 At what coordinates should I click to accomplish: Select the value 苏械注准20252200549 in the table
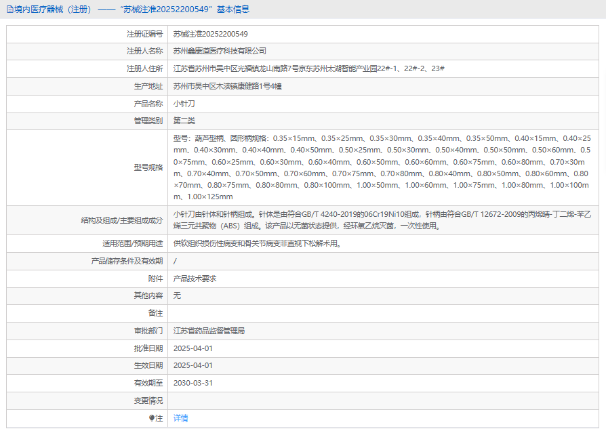(211, 34)
